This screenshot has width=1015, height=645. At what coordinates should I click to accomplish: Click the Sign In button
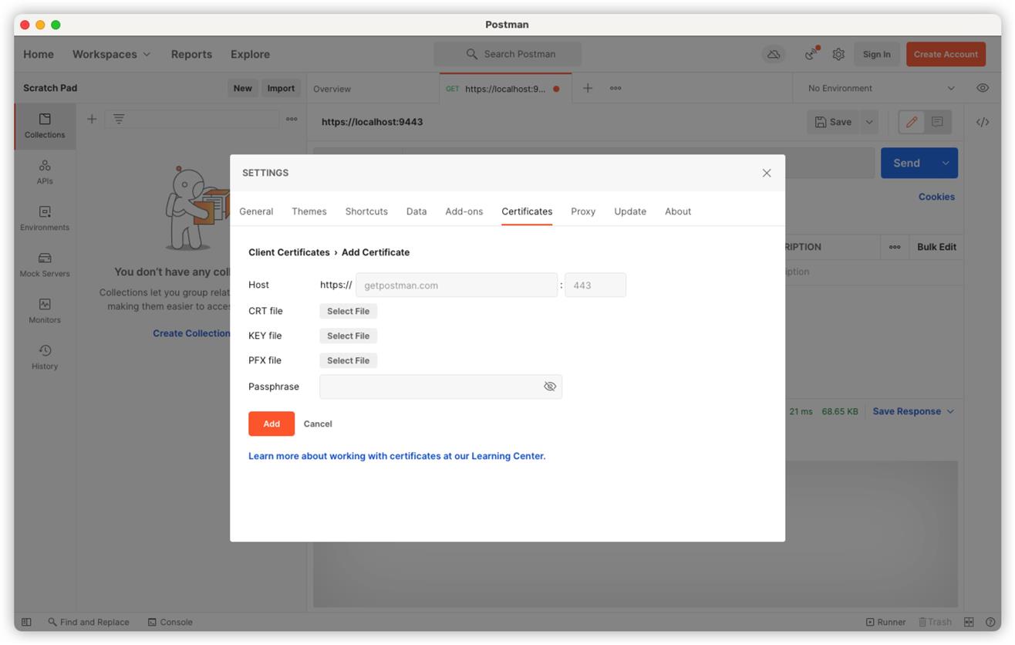(x=876, y=54)
